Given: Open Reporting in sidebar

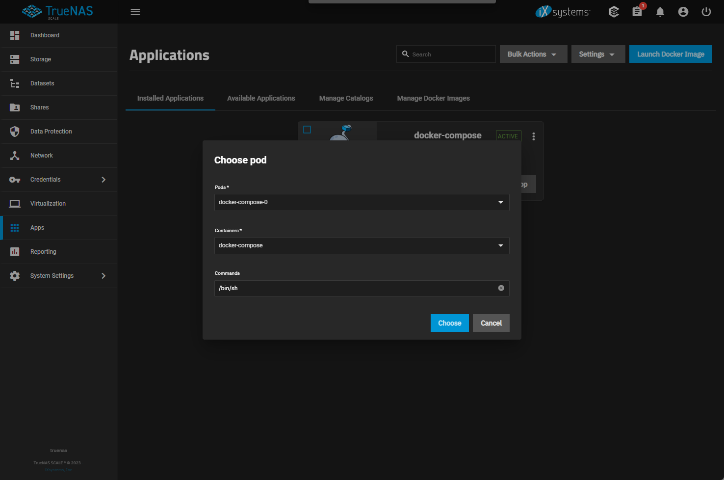Looking at the screenshot, I should (x=59, y=252).
